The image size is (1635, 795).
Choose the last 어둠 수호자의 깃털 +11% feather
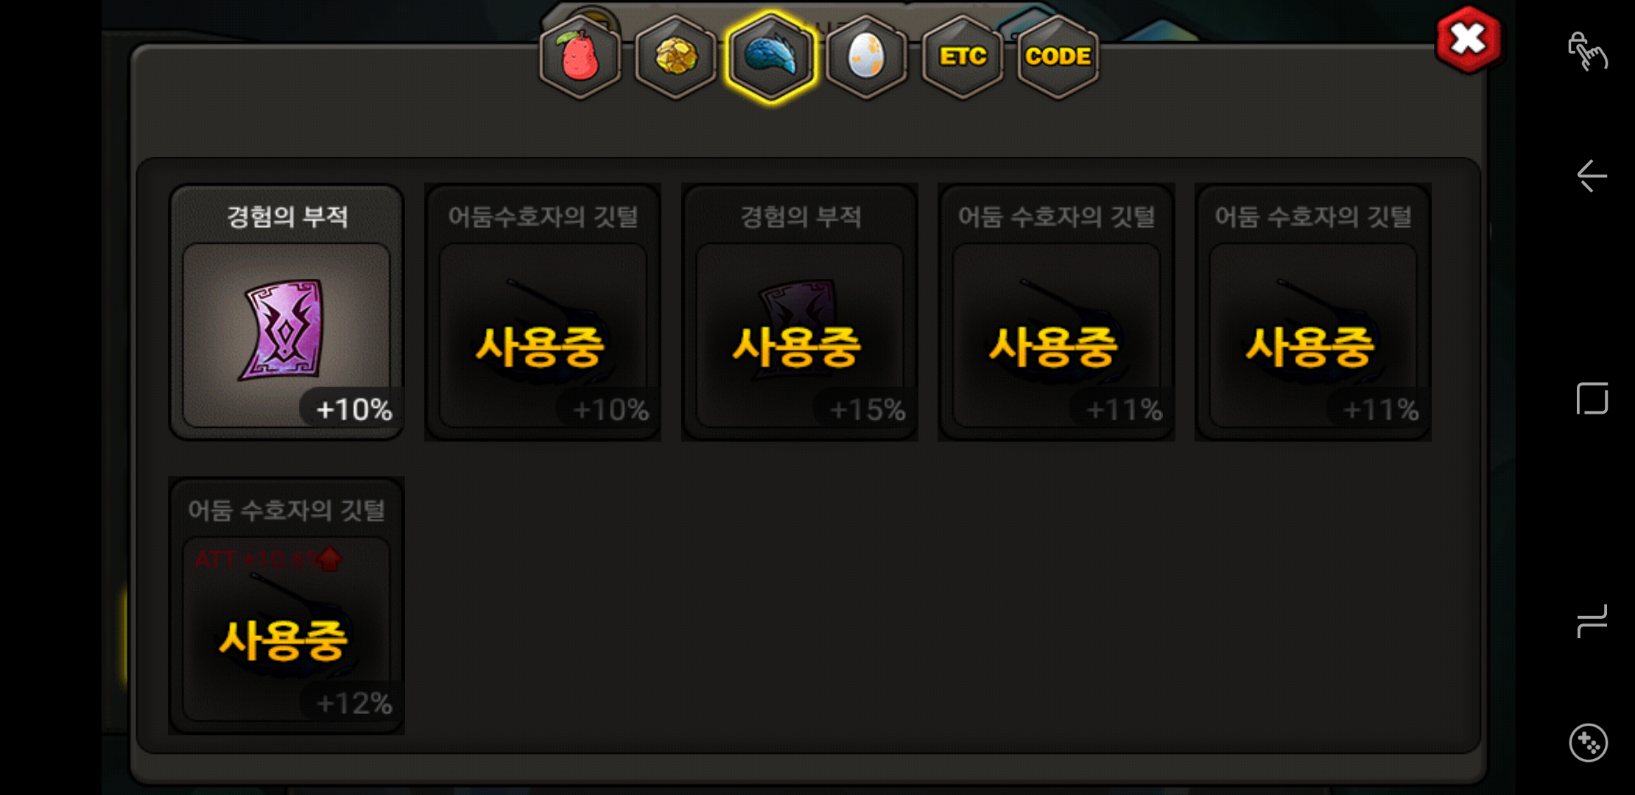click(1313, 312)
